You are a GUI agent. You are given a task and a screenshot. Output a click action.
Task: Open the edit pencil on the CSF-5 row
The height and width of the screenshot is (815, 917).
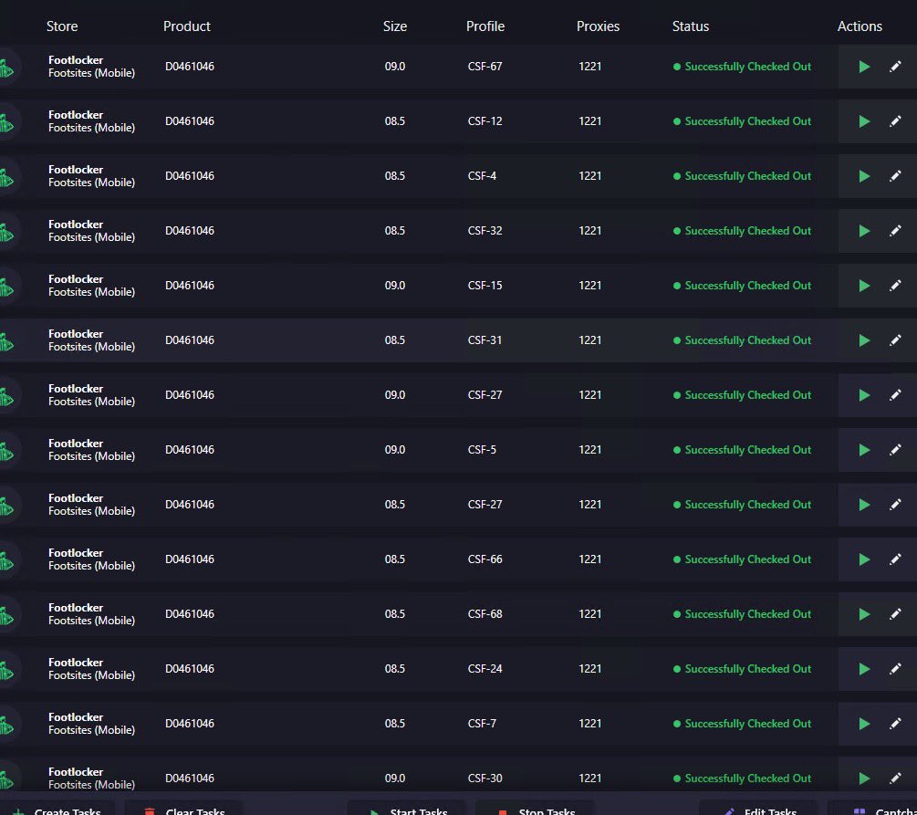895,450
